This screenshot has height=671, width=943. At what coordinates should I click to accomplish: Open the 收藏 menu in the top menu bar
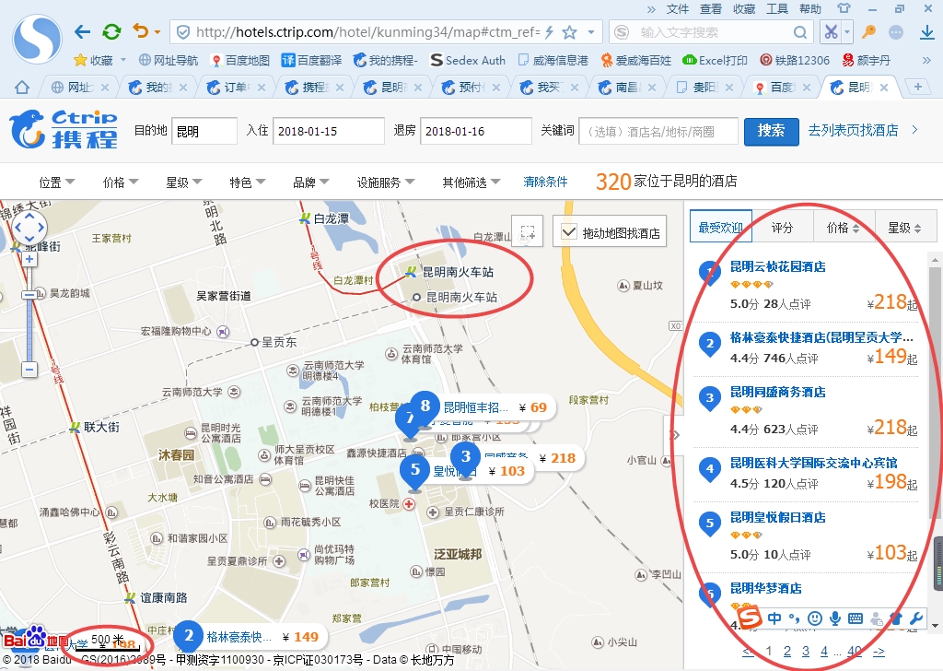point(744,9)
